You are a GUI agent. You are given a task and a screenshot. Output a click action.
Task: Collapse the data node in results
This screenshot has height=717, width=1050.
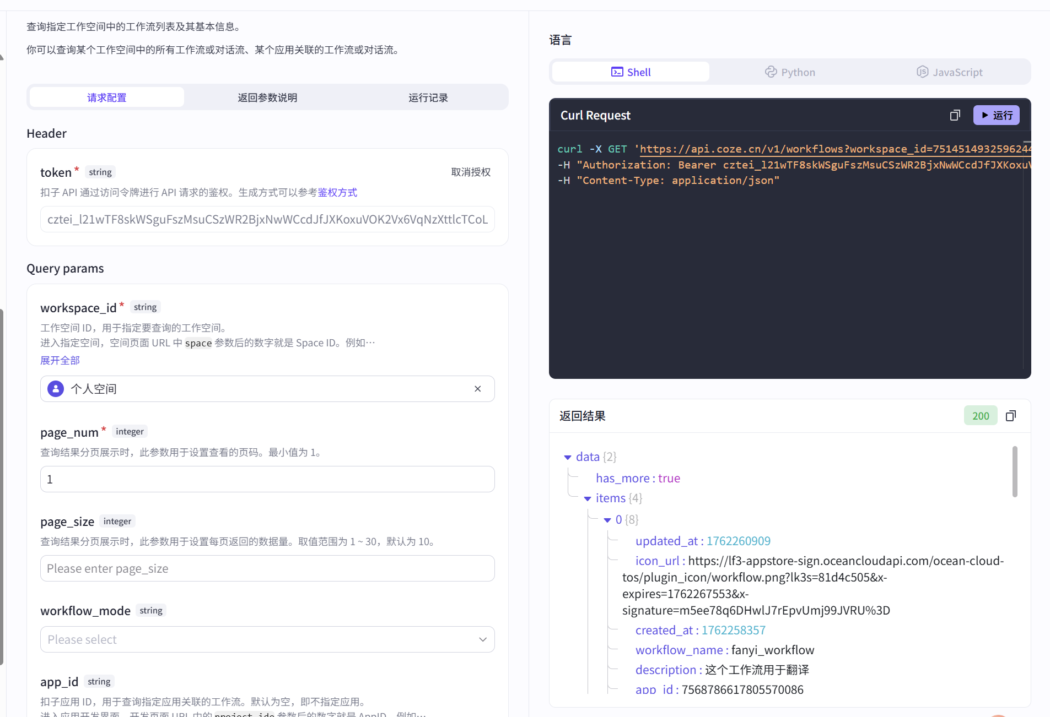[568, 457]
